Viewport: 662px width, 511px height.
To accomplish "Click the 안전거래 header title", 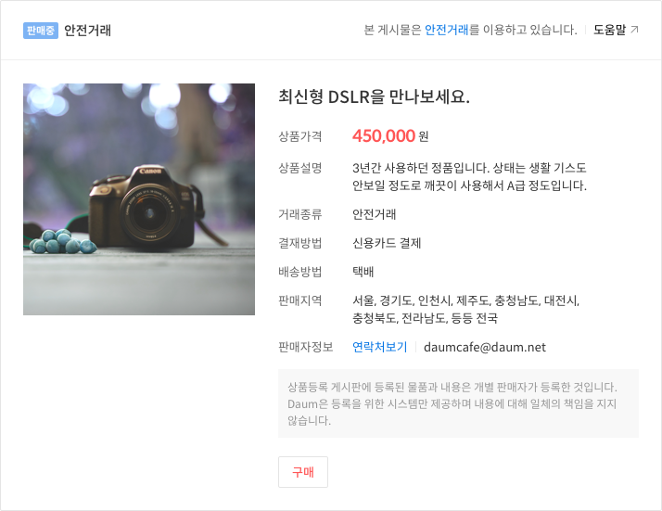I will coord(87,31).
